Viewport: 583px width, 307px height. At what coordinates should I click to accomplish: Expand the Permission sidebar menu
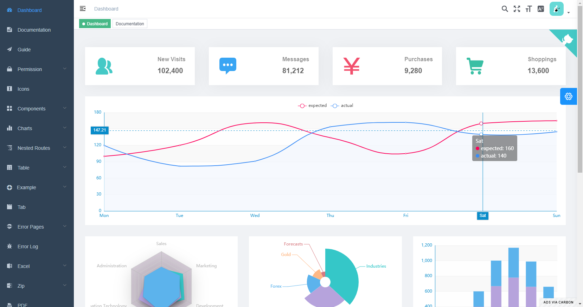37,69
